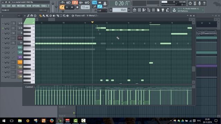
Task: Open the tempo tapper icon
Action: click(167, 10)
